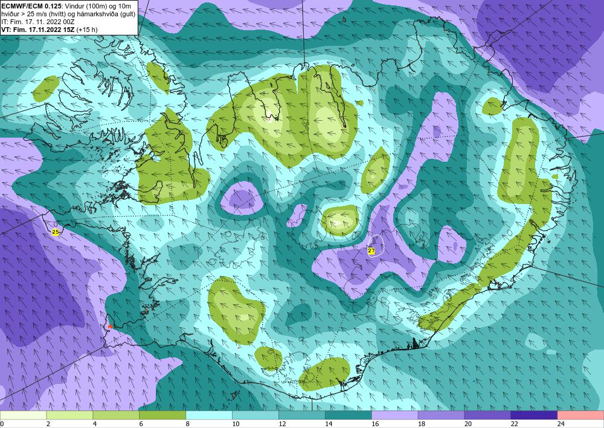Select the 14–16 m/s dark teal legend swatch

tap(349, 415)
